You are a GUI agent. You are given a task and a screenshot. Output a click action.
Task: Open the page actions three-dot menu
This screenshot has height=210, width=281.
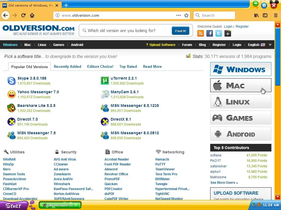(178, 15)
